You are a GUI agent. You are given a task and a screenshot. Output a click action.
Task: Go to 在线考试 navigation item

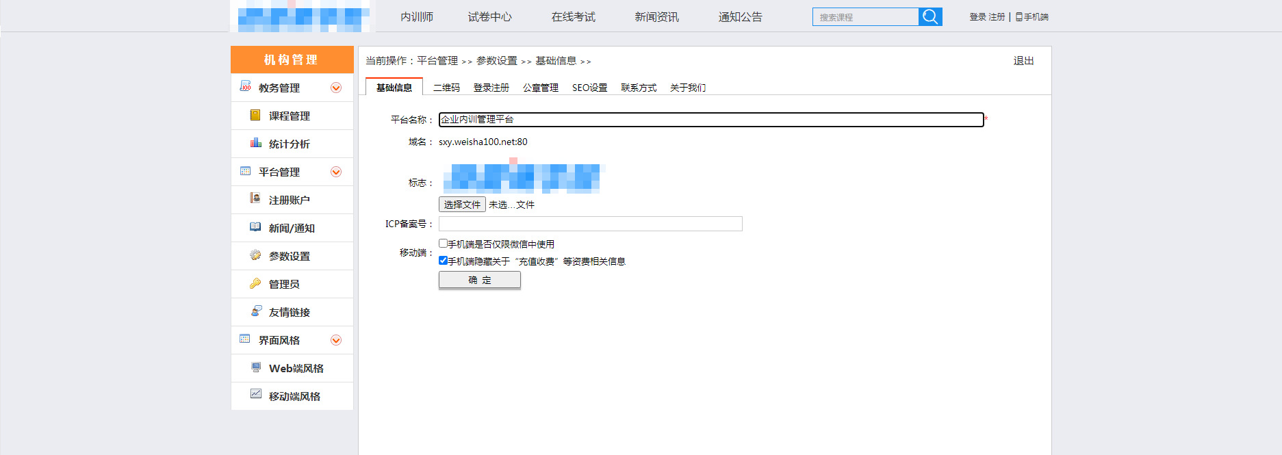click(574, 17)
